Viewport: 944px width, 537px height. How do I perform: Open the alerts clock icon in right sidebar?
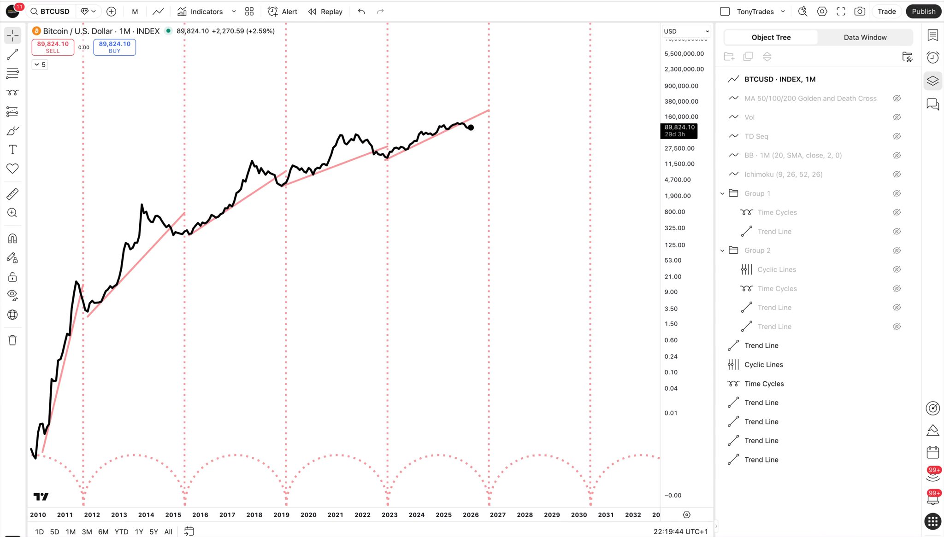coord(933,57)
